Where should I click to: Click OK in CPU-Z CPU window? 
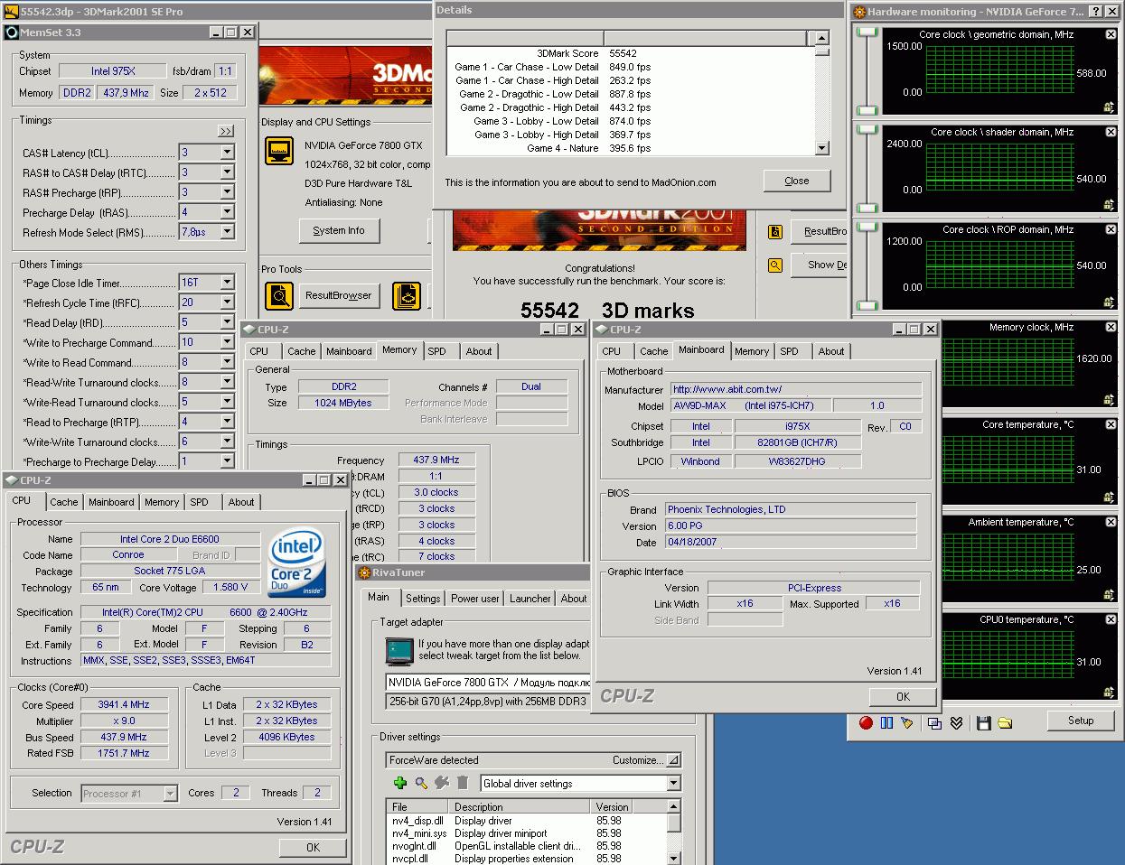point(313,847)
